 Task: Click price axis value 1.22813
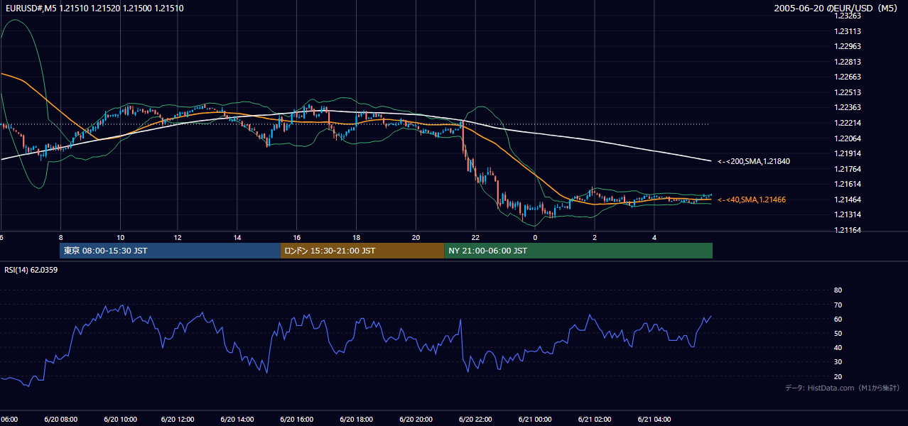(x=847, y=62)
